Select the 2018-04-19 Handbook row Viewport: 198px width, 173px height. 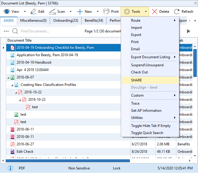64,62
